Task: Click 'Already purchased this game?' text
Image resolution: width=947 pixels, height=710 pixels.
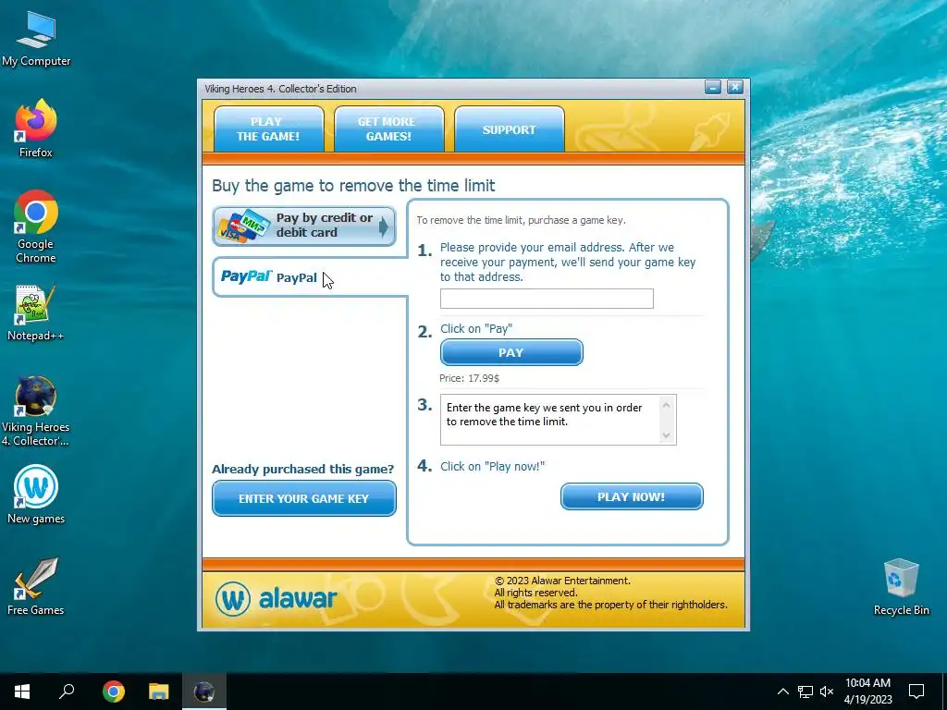Action: (x=302, y=469)
